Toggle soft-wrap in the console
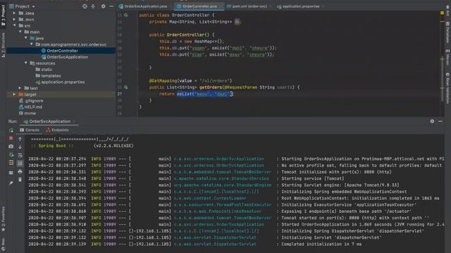This screenshot has width=451, height=253. coord(20,155)
